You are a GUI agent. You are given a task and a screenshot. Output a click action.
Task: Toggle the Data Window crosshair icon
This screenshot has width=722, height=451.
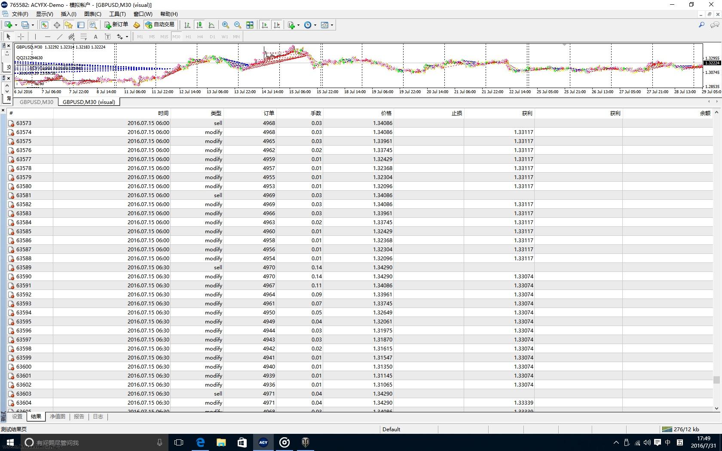tap(57, 25)
